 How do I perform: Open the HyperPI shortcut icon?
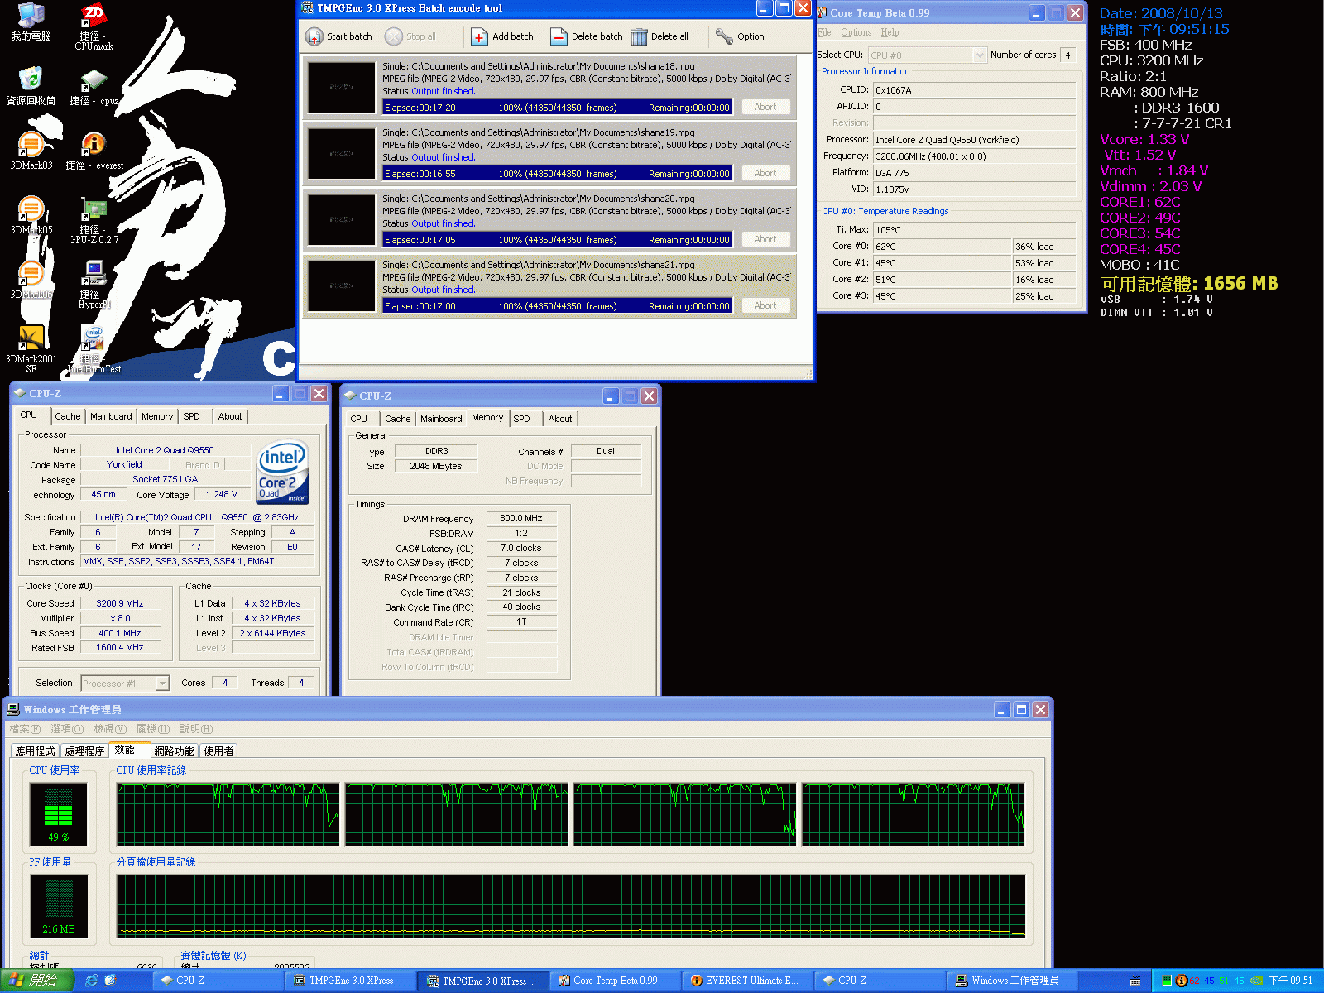(x=94, y=285)
